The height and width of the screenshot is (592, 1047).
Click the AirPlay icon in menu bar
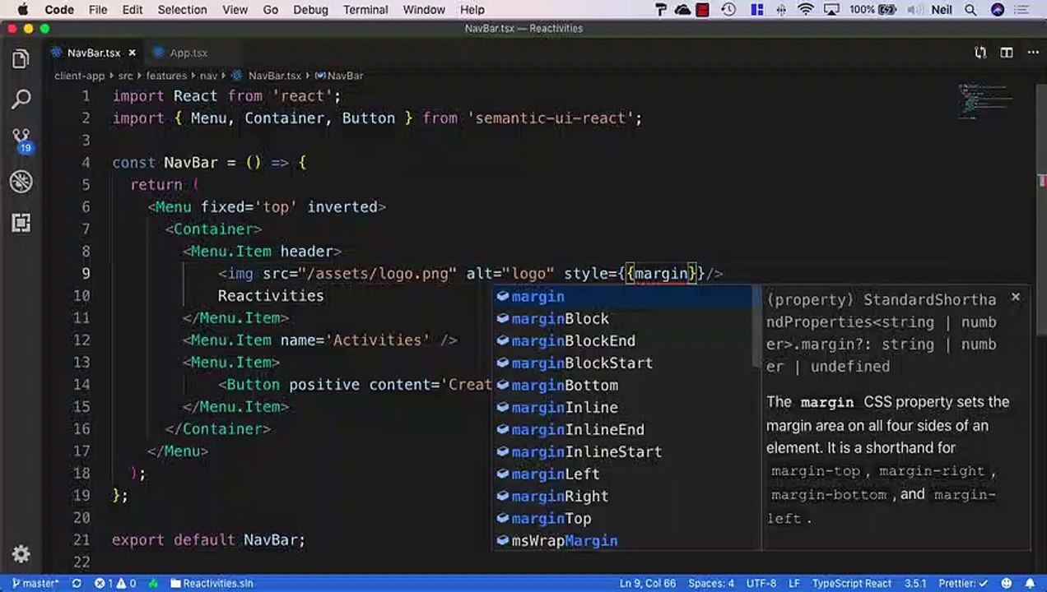point(832,10)
